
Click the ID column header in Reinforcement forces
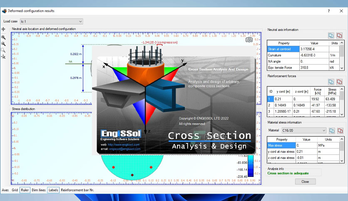pyautogui.click(x=271, y=91)
